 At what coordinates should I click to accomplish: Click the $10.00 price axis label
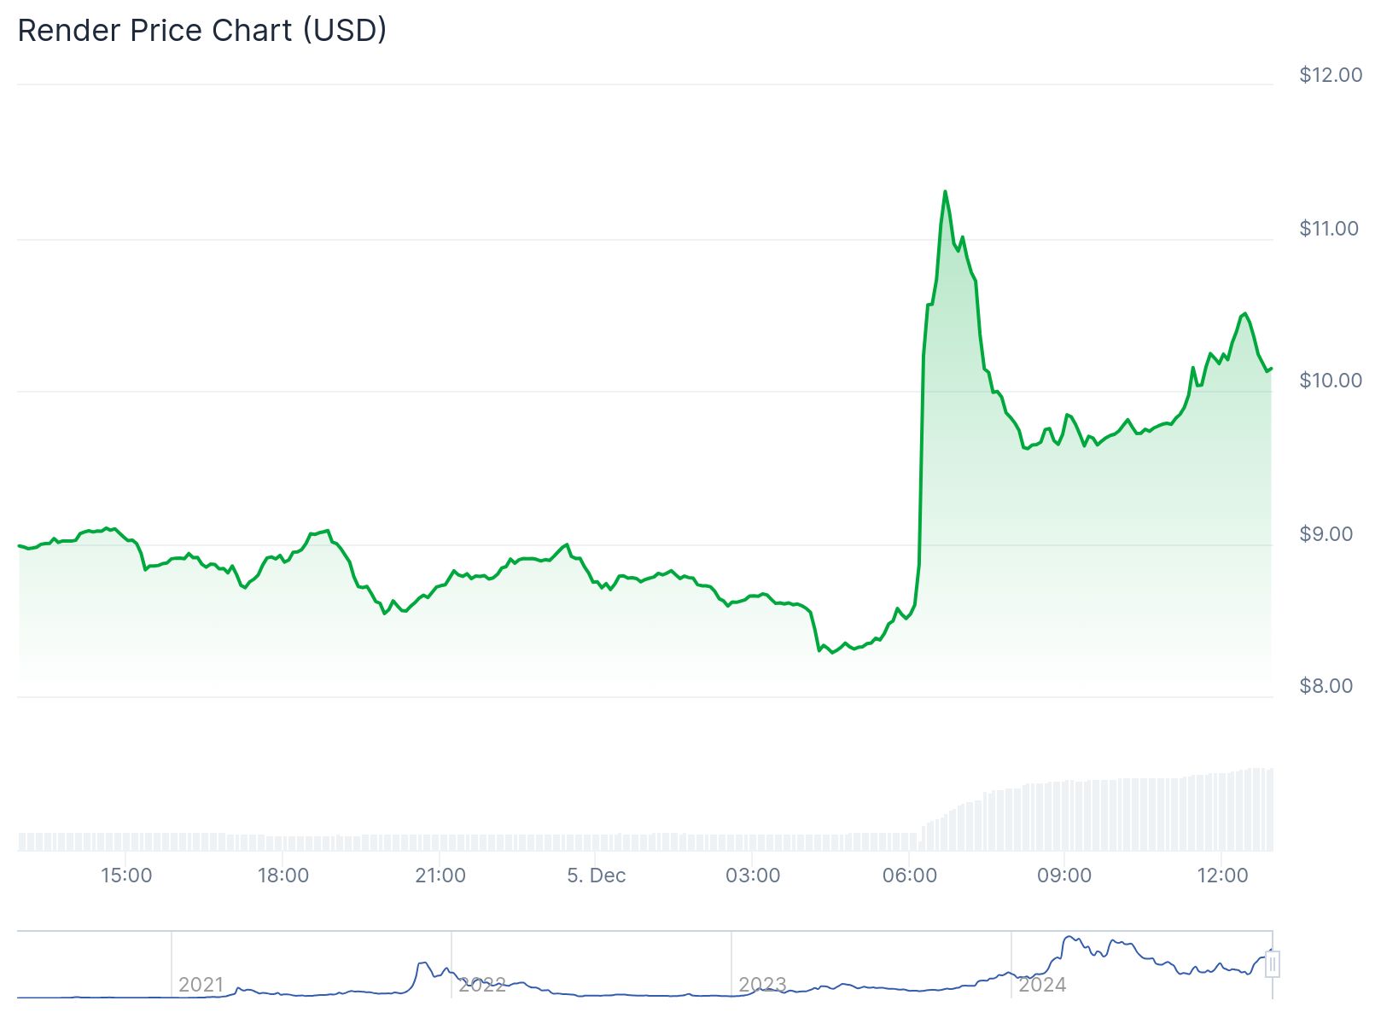click(x=1331, y=381)
